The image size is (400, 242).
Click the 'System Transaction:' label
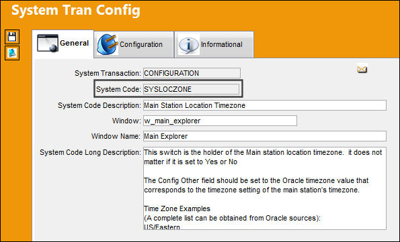tap(108, 73)
